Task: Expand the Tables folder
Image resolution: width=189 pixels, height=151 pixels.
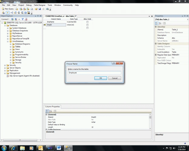Action: point(11,47)
